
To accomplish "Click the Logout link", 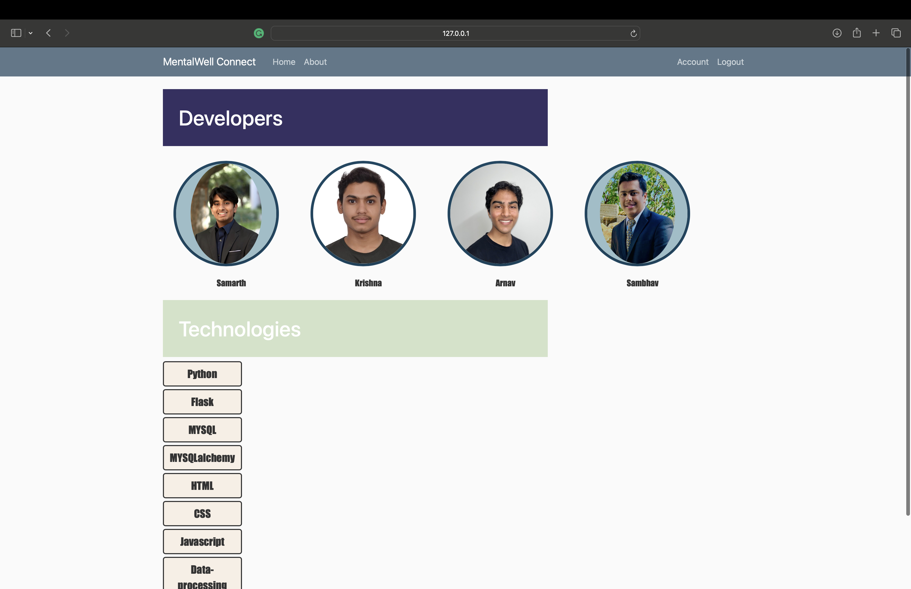I will pyautogui.click(x=730, y=62).
